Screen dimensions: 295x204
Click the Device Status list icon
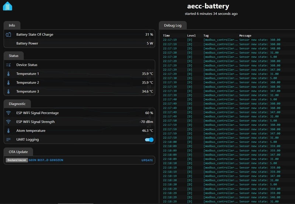(x=8, y=65)
